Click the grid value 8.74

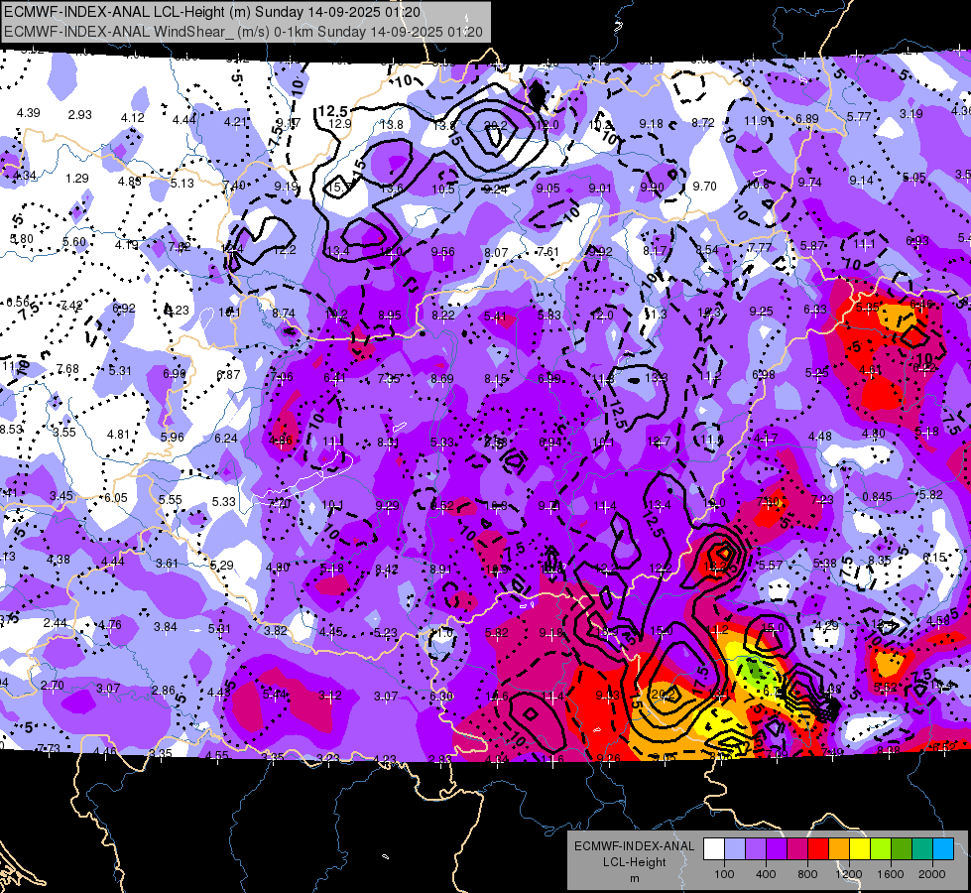click(x=283, y=314)
